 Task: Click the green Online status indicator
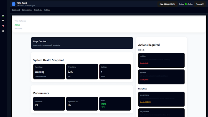click(x=186, y=4)
